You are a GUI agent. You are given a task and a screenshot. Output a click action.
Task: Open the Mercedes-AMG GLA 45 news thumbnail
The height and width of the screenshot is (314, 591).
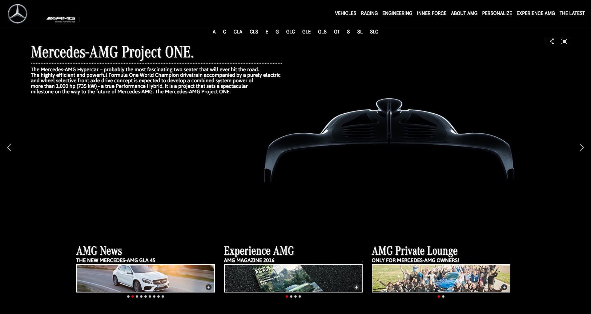point(146,278)
